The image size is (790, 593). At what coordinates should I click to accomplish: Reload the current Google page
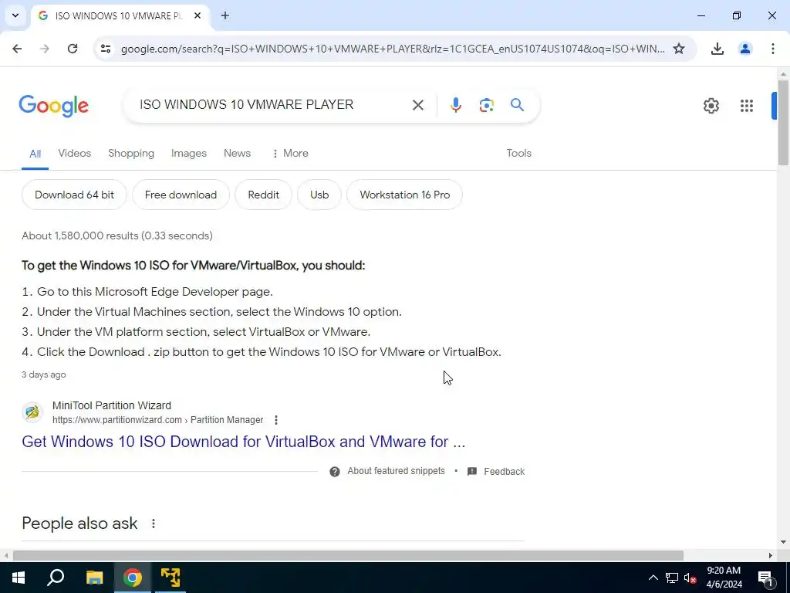coord(73,49)
